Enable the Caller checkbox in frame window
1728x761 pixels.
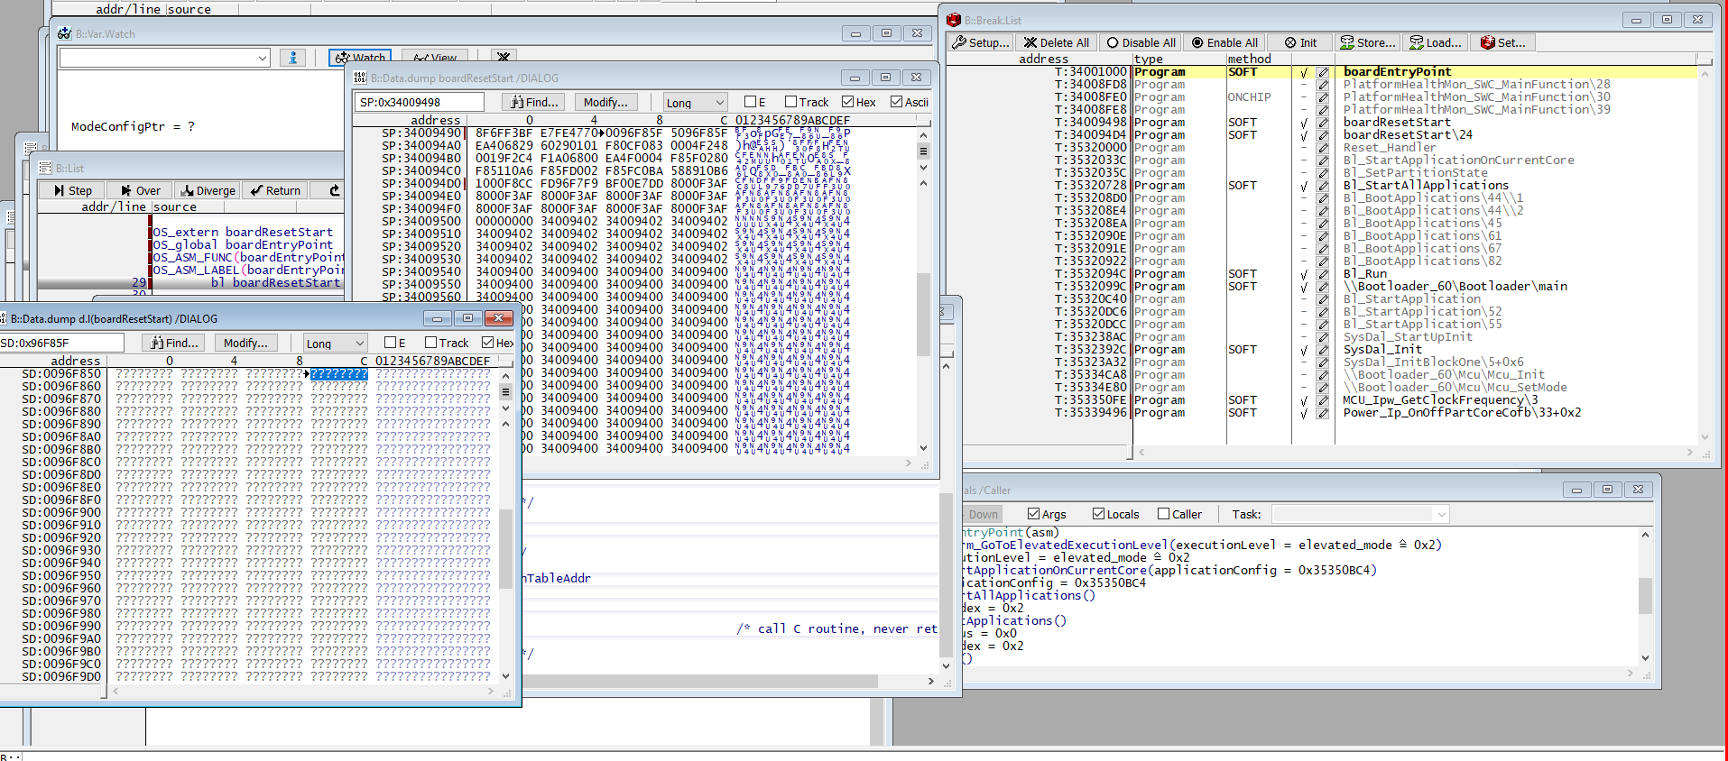point(1164,514)
